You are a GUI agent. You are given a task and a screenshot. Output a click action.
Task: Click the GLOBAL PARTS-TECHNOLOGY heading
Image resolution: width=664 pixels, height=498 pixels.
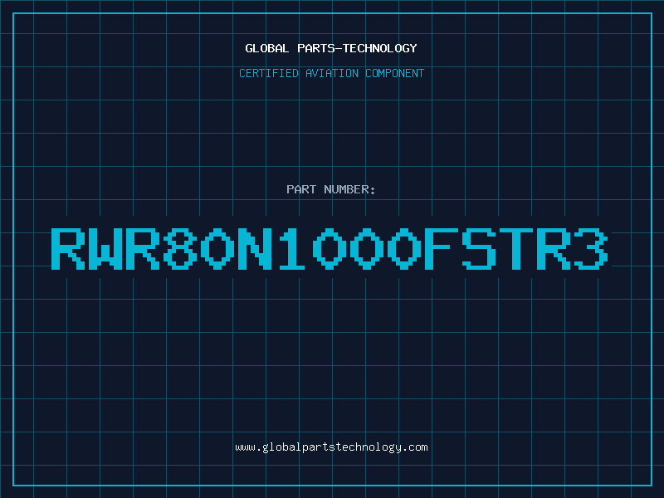point(331,48)
